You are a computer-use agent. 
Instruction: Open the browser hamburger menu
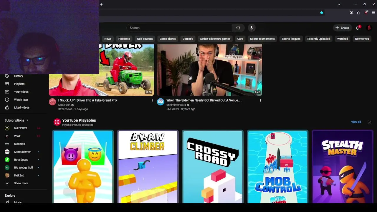pyautogui.click(x=373, y=13)
